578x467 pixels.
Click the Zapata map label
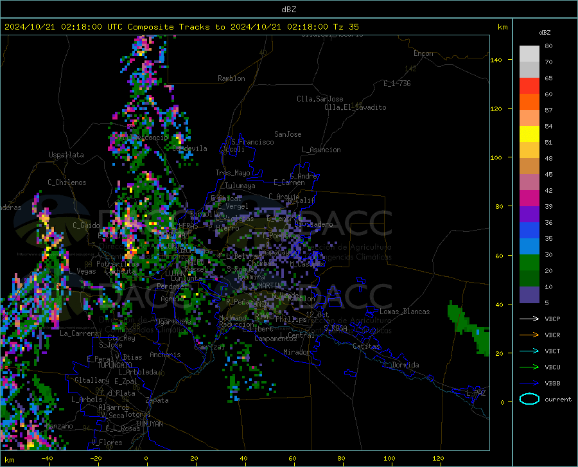pos(157,400)
